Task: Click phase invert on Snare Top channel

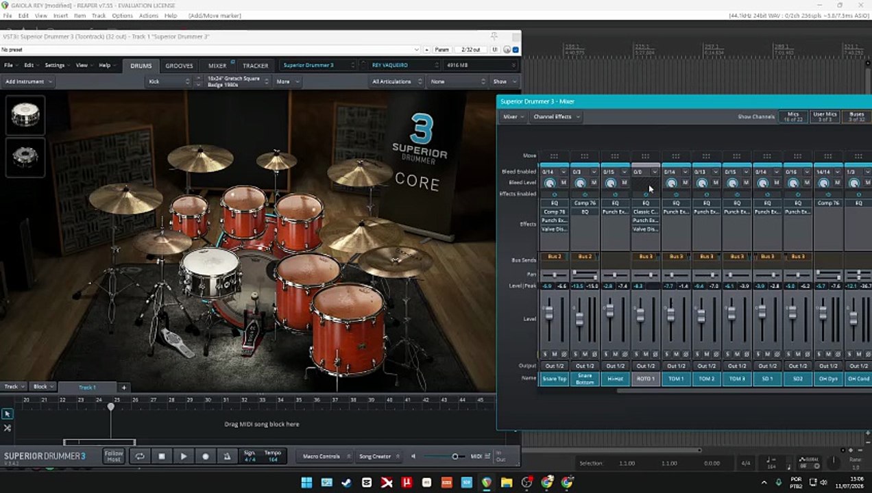Action: [564, 354]
